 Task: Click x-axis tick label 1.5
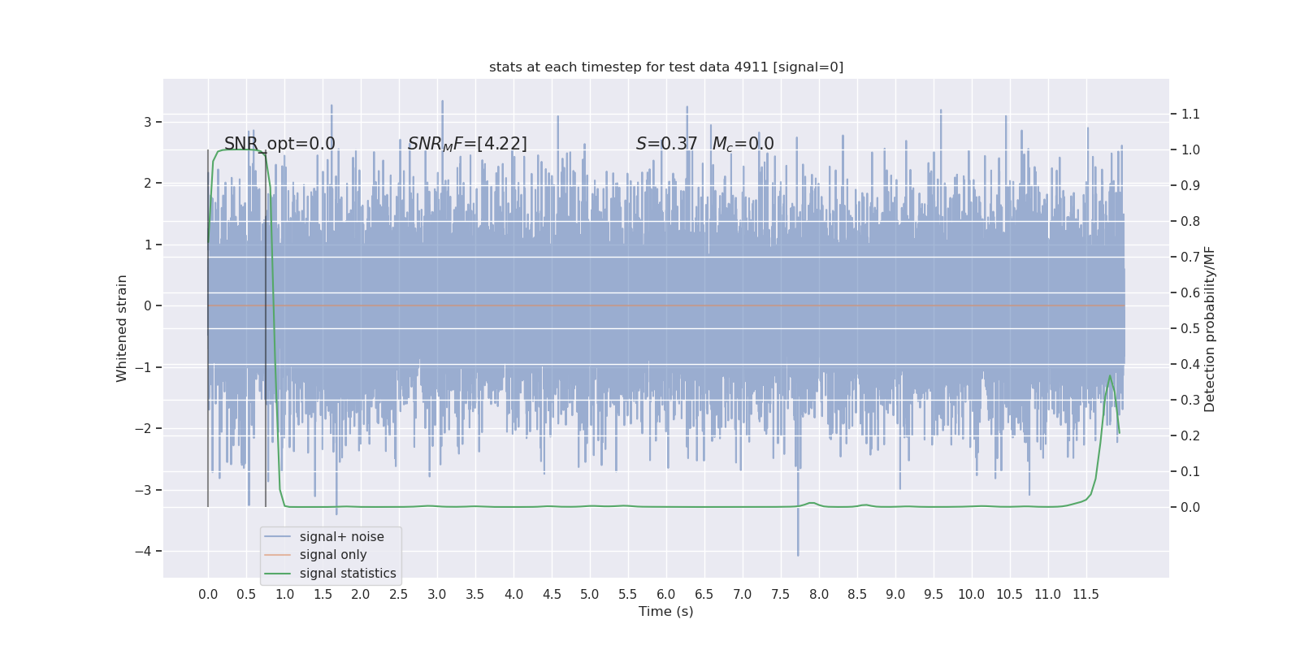point(323,595)
